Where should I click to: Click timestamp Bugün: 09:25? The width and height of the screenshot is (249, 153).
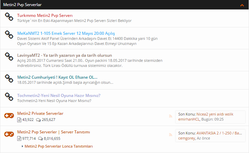(x=213, y=119)
